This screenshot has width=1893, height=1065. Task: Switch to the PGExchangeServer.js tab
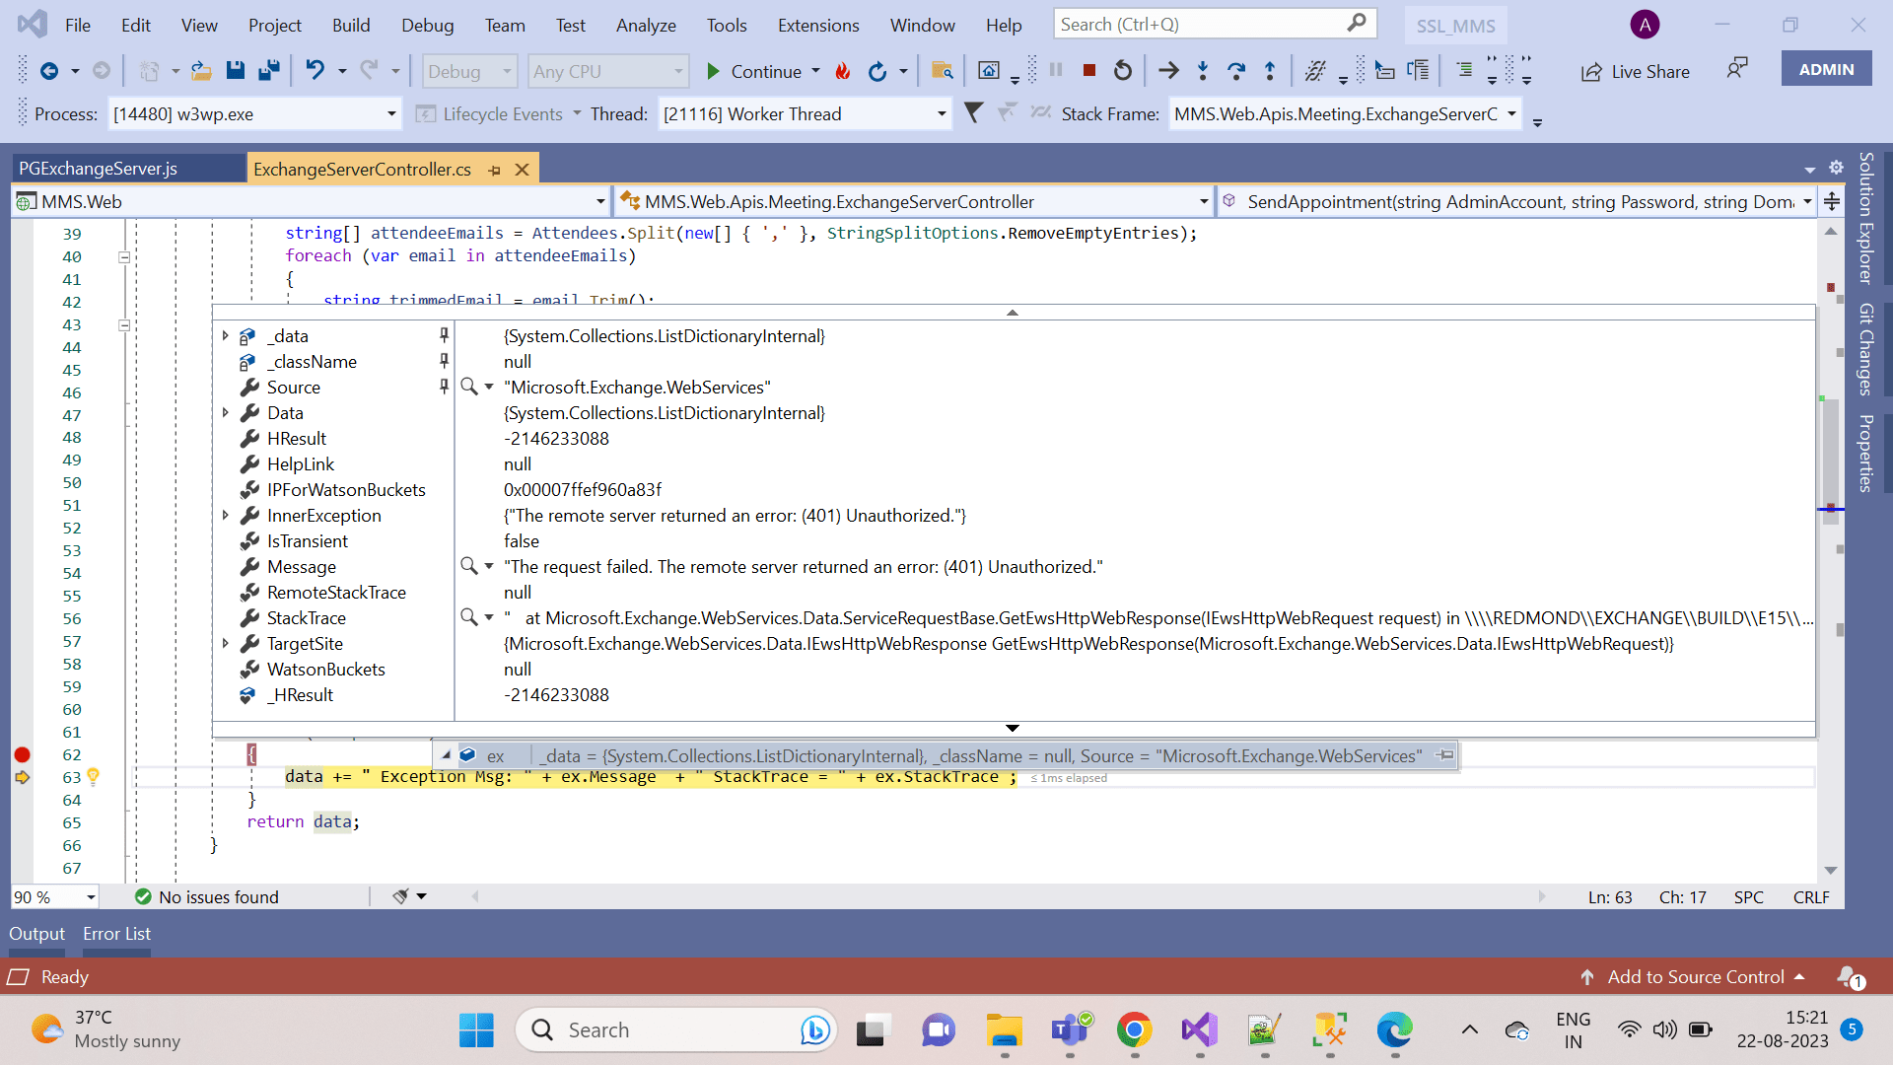[x=99, y=168]
